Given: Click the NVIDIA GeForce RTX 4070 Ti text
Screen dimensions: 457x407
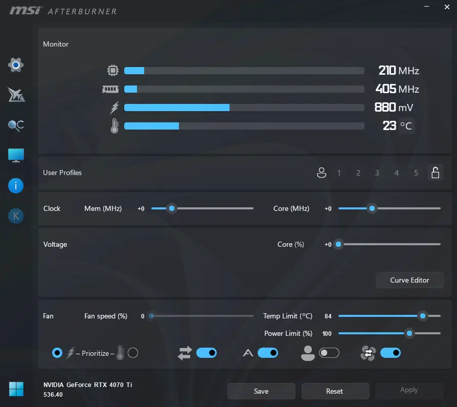Looking at the screenshot, I should [x=88, y=385].
